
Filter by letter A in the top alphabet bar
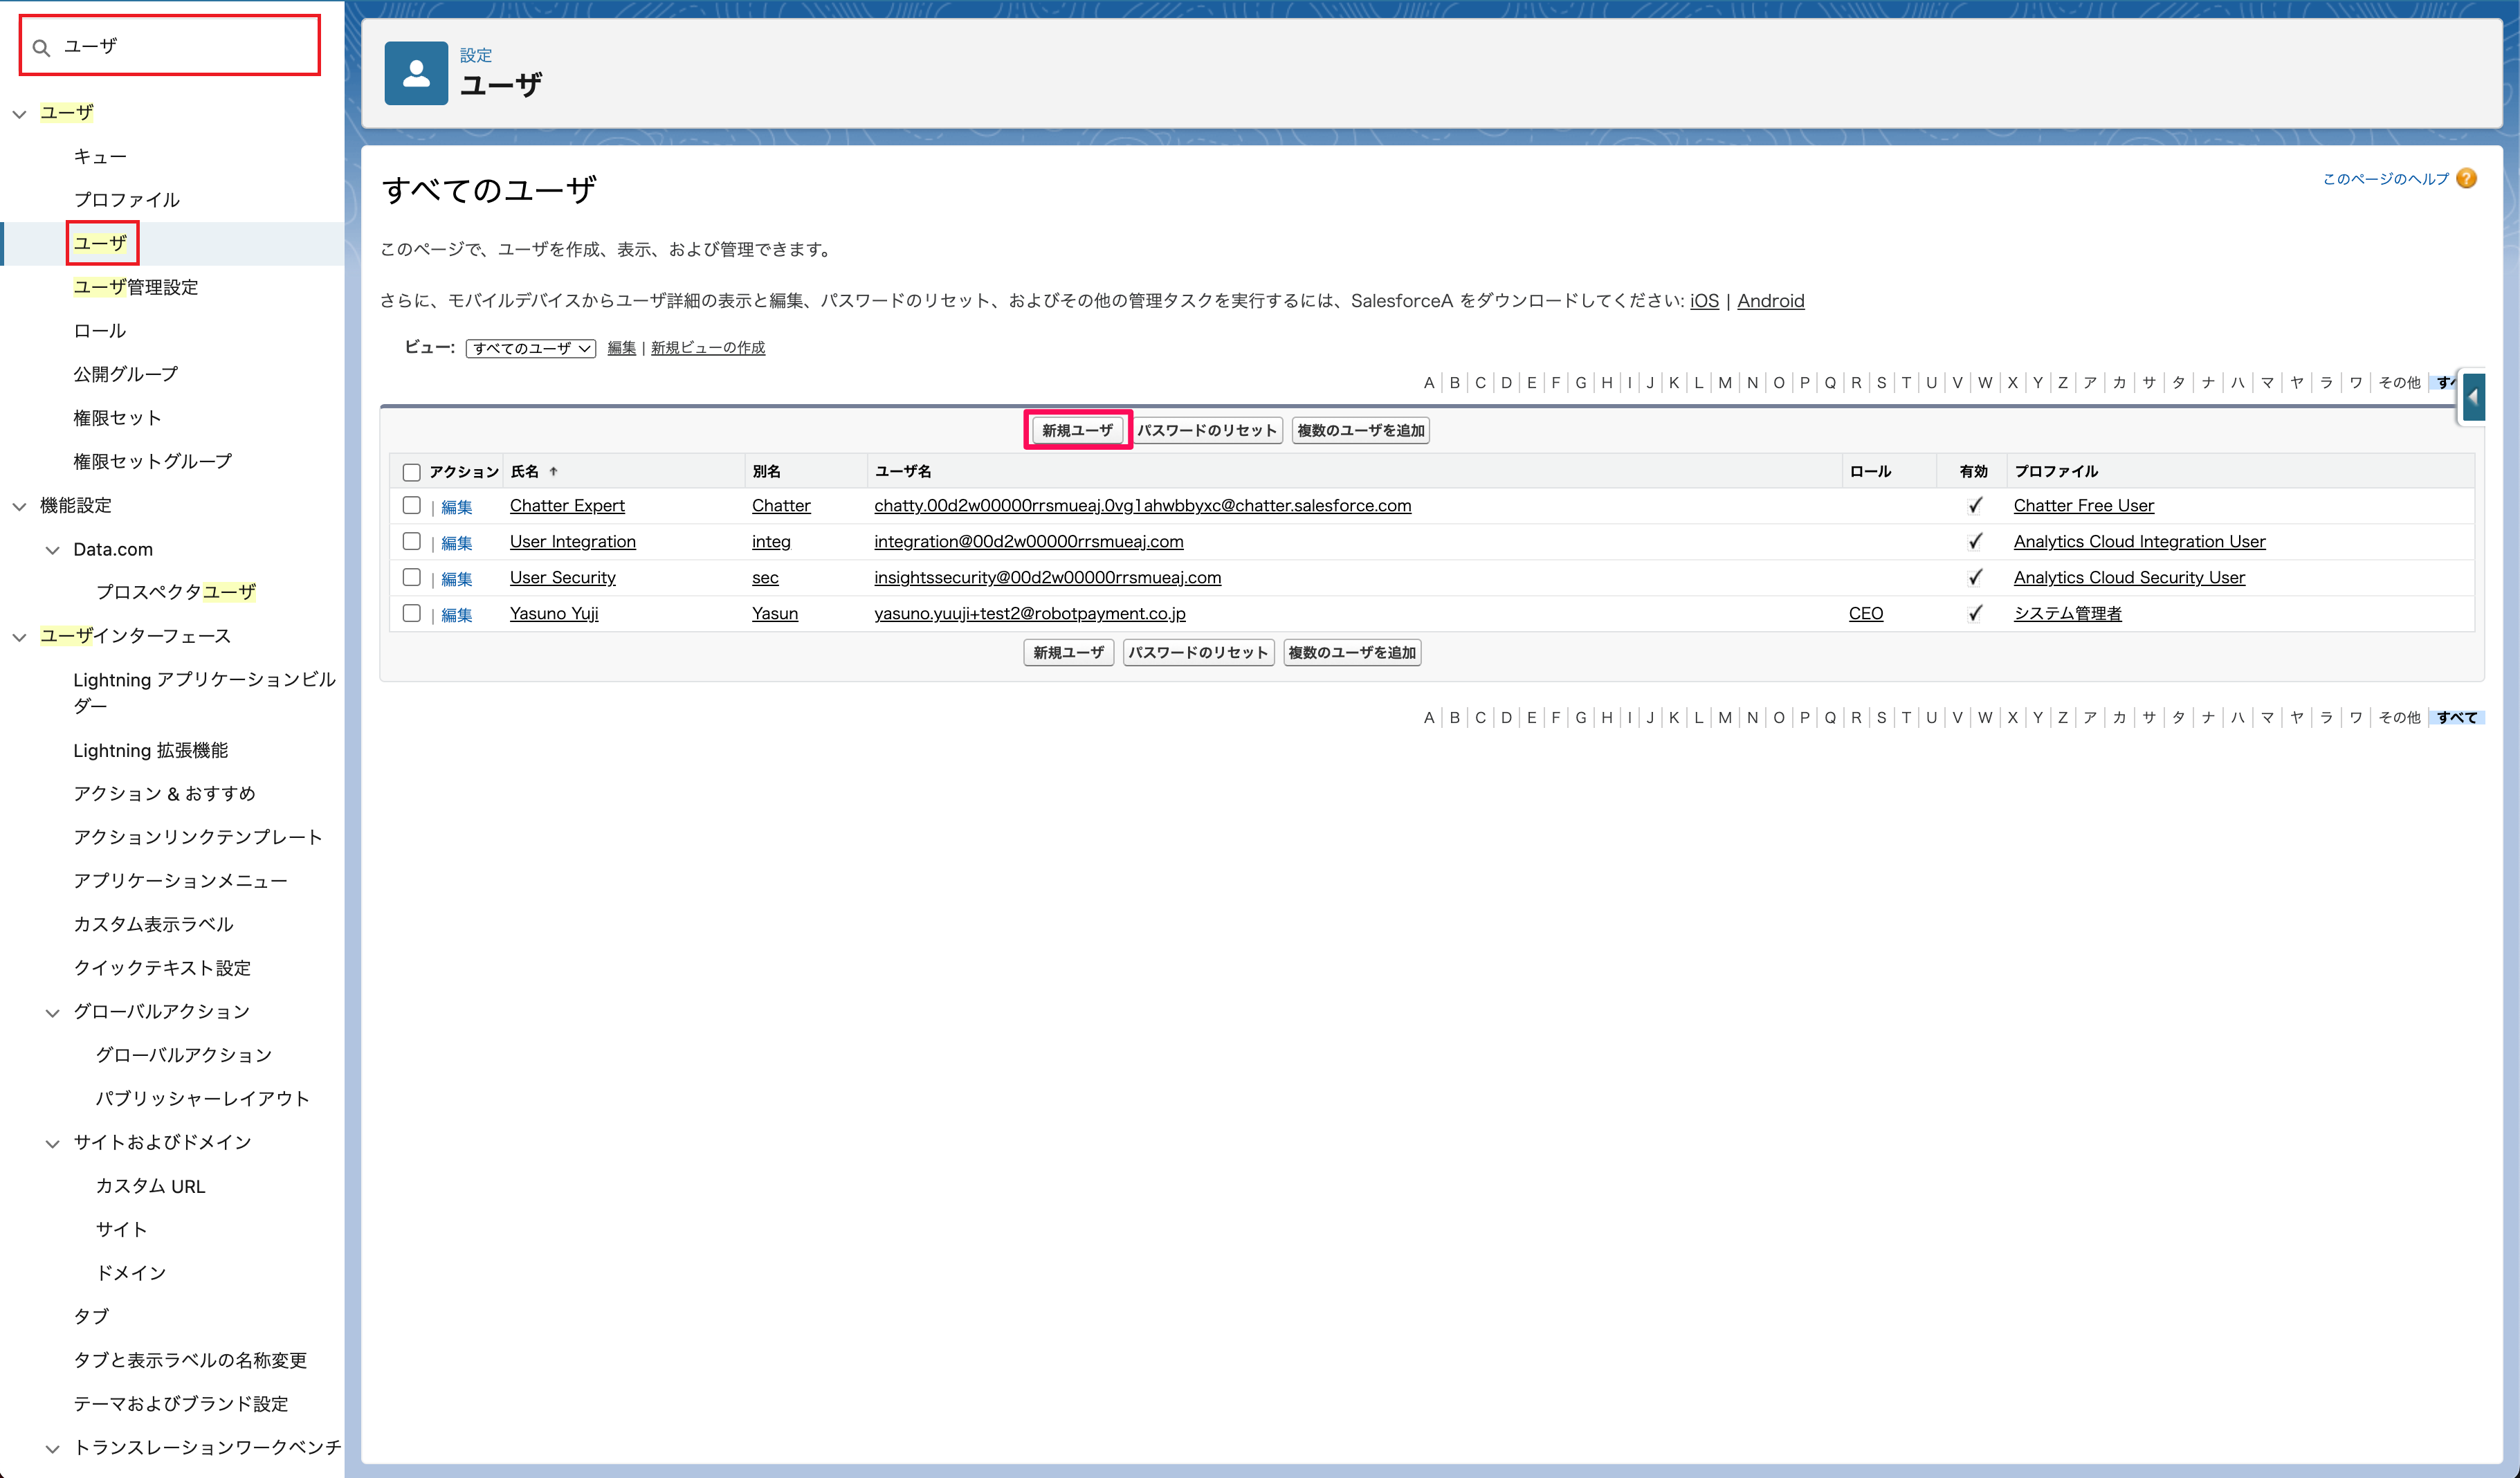coord(1428,382)
